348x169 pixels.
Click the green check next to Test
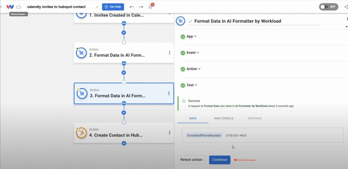pos(183,85)
